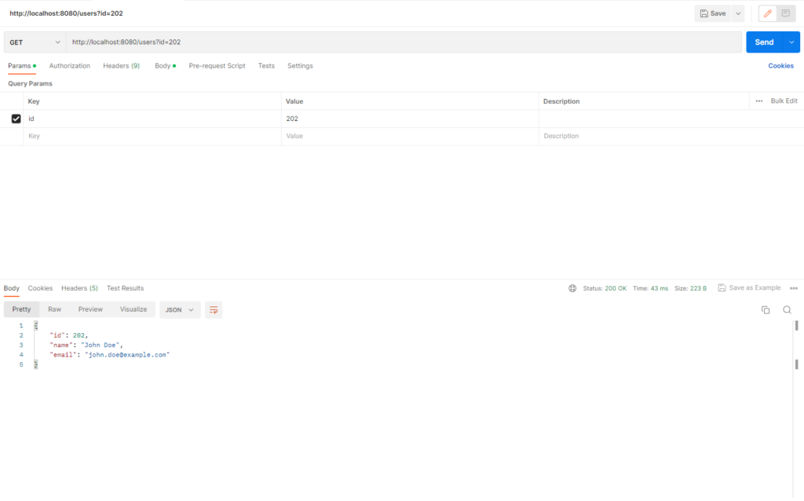Viewport: 804px width, 501px height.
Task: Select the pencil edit icon near Save
Action: coord(766,13)
